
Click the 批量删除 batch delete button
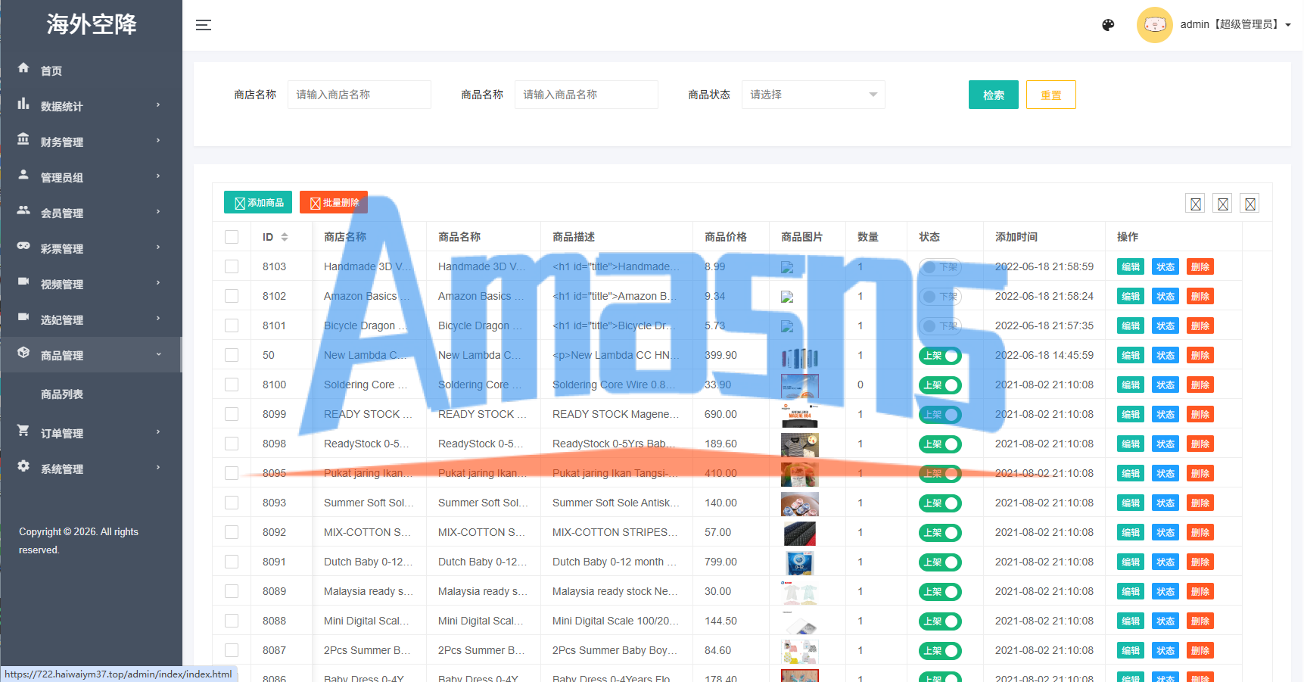coord(334,202)
